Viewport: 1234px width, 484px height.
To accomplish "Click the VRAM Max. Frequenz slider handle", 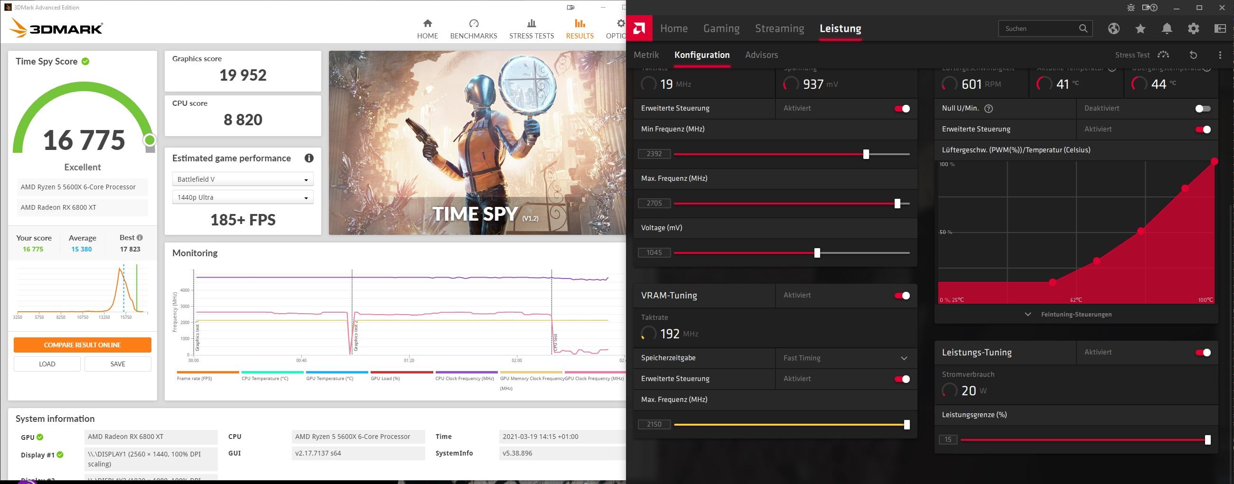I will click(907, 425).
